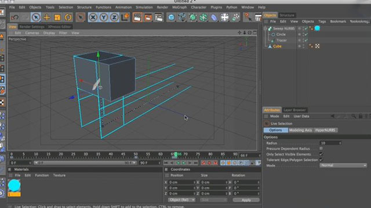Select the Cube object in the tree

point(277,46)
